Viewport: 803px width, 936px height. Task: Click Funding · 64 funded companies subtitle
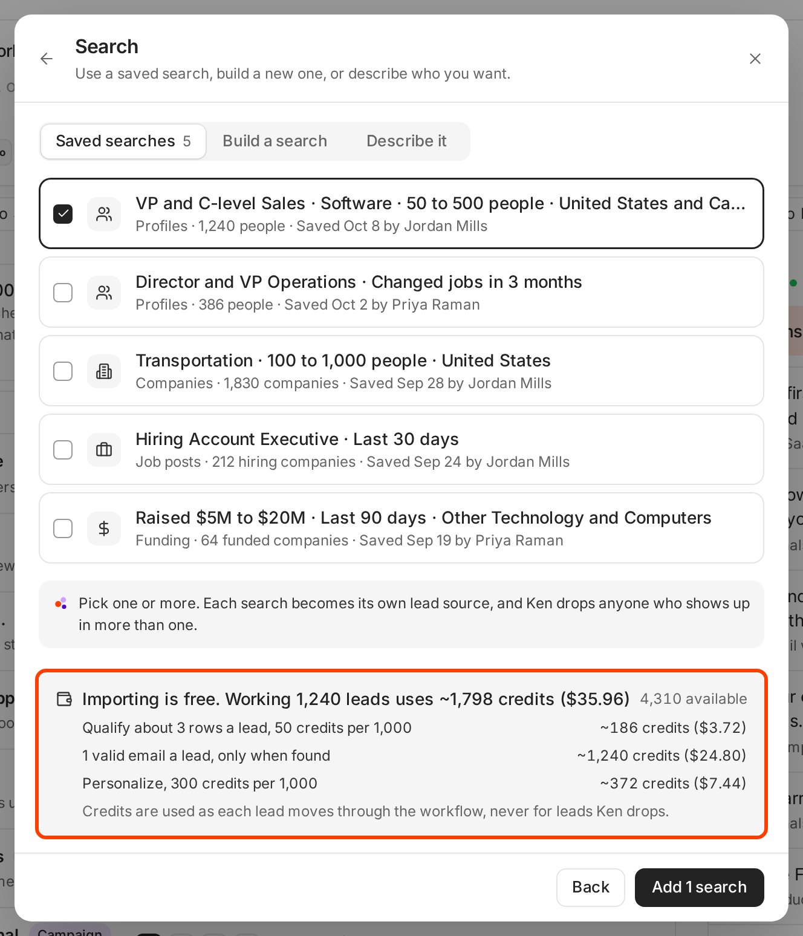349,541
